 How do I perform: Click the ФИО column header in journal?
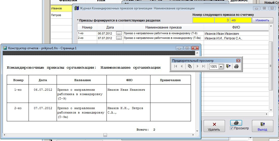(236, 27)
